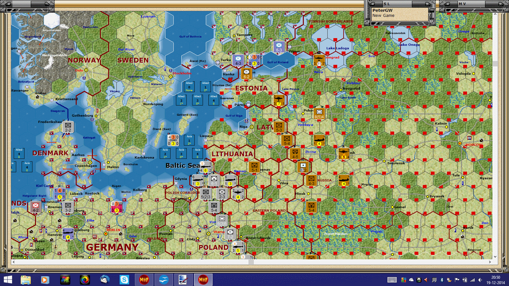Click the Axis 2 sea box in the Baltic

[x=165, y=153]
